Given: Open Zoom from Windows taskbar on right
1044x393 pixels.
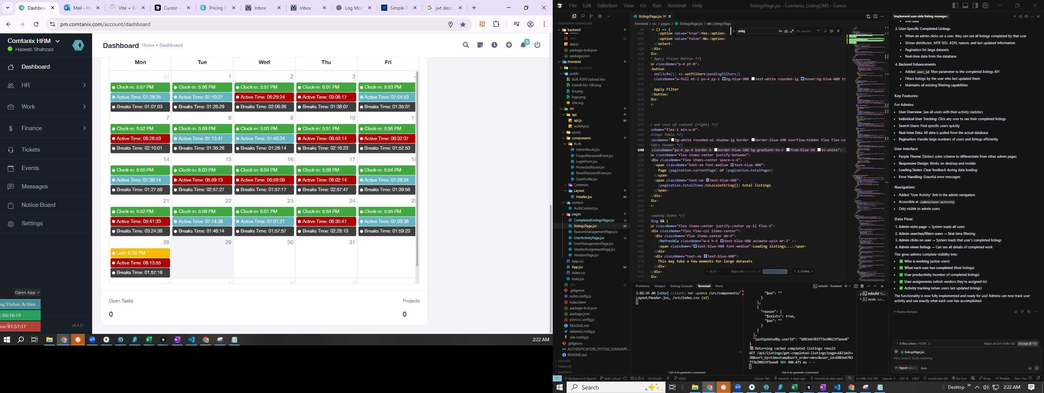Looking at the screenshot, I should click(738, 387).
